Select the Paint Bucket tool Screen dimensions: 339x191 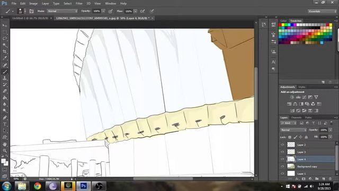pyautogui.click(x=5, y=98)
